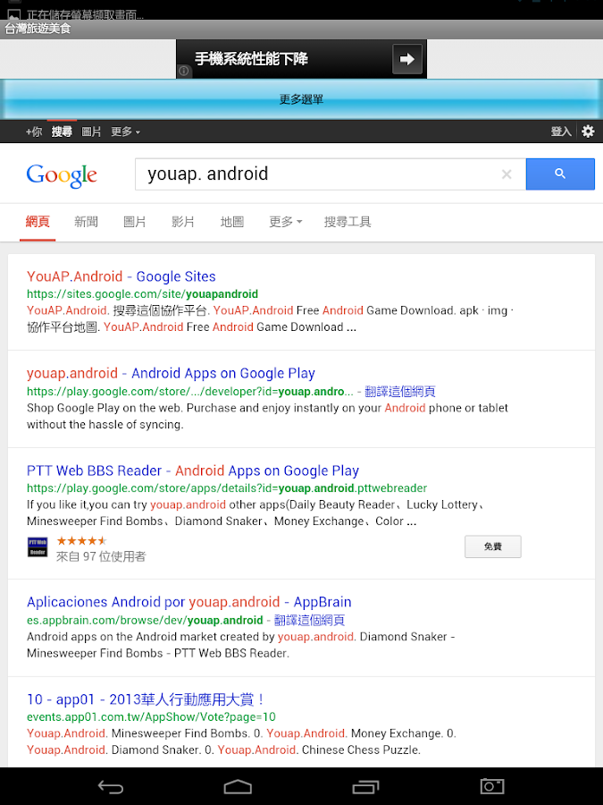Tap the 更多選單 blue button
603x805 pixels.
coord(302,99)
